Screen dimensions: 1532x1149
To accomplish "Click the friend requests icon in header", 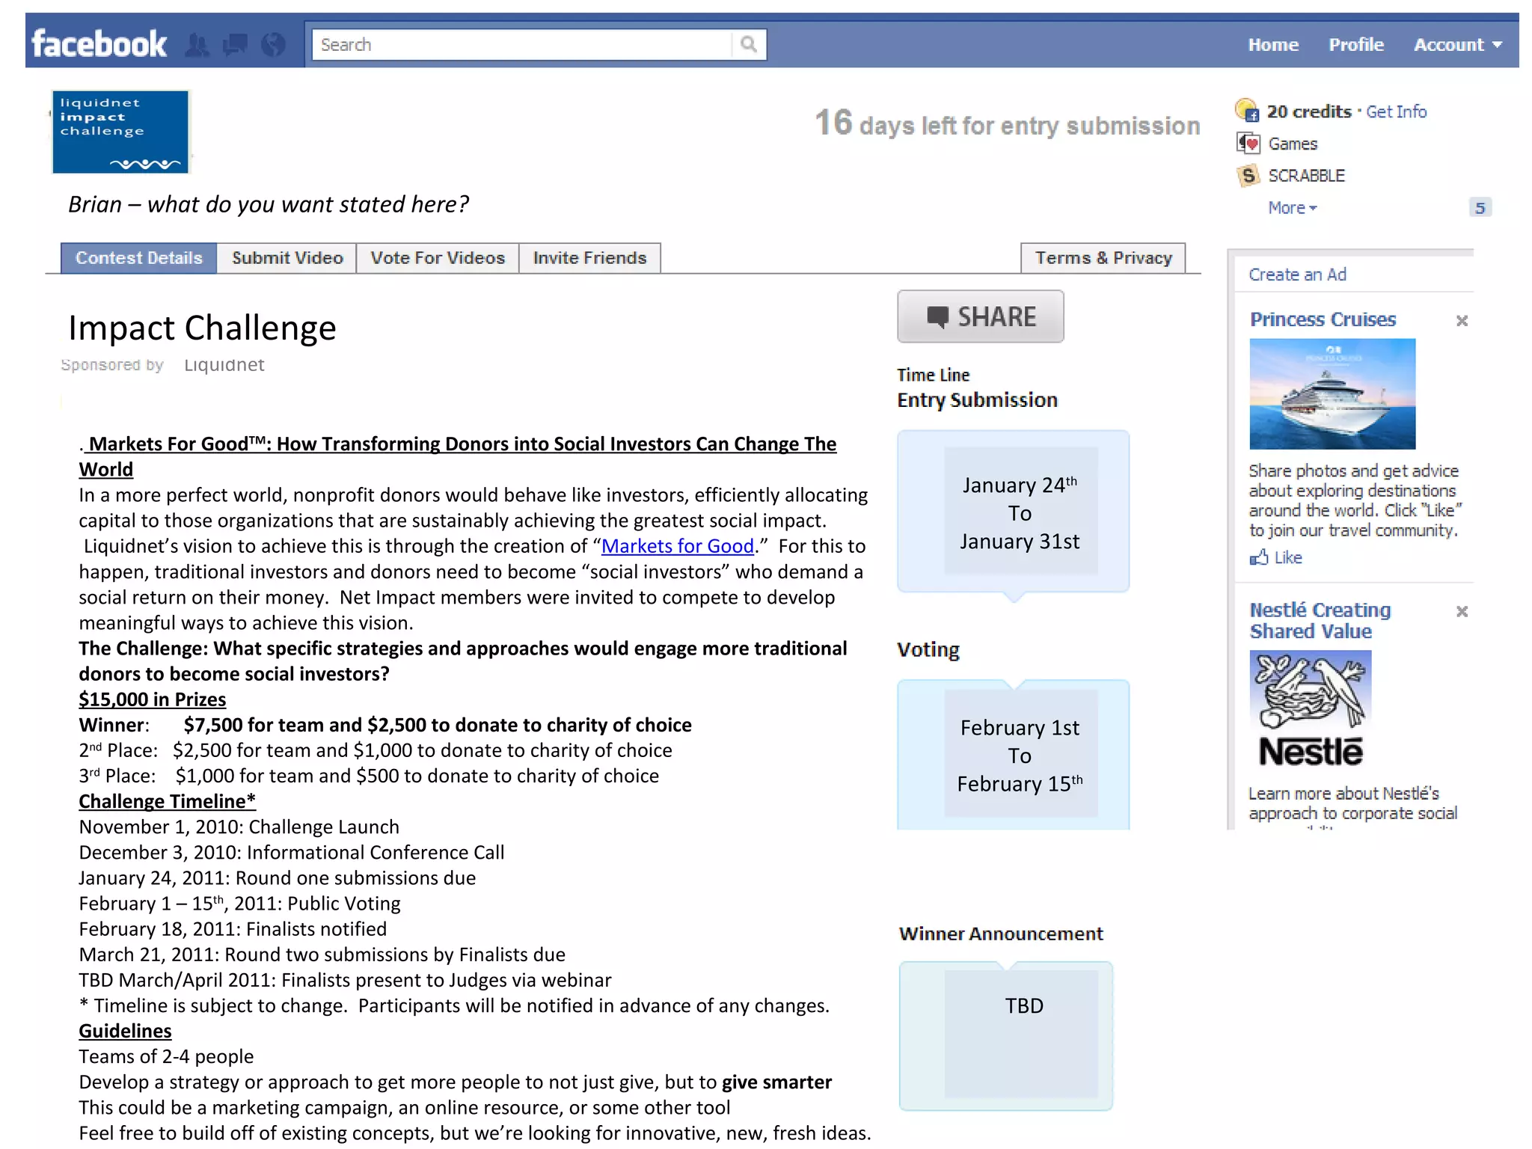I will point(197,45).
